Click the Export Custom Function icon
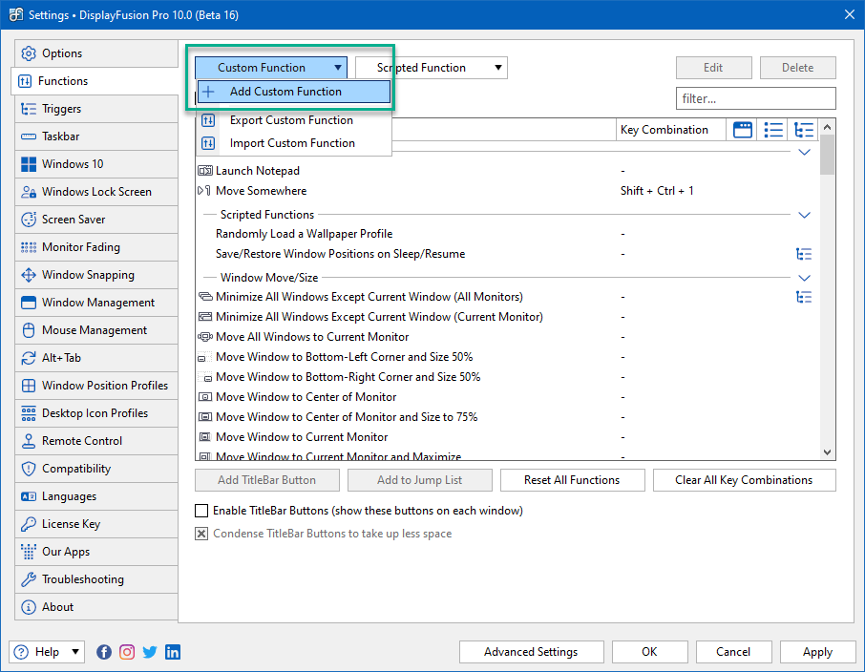865x672 pixels. coord(208,120)
